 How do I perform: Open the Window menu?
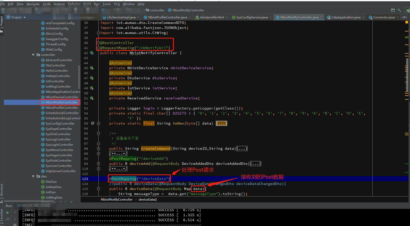(x=129, y=4)
